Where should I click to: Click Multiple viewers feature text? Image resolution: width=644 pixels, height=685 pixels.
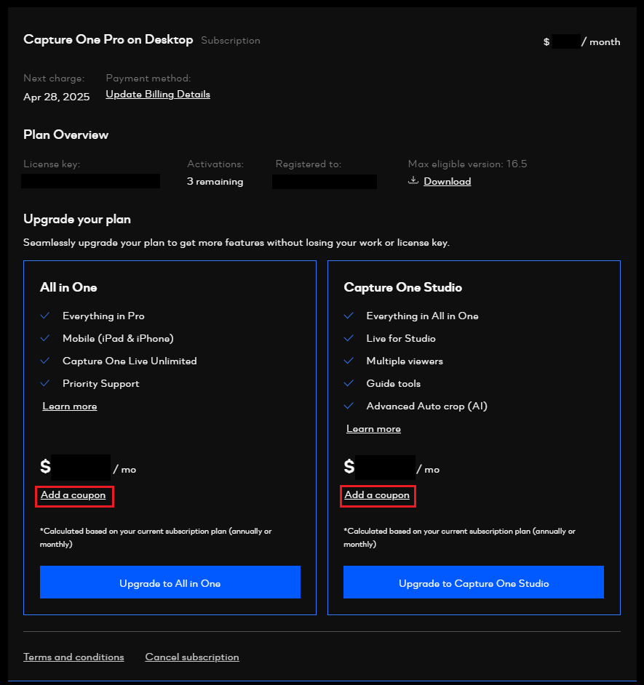[405, 361]
